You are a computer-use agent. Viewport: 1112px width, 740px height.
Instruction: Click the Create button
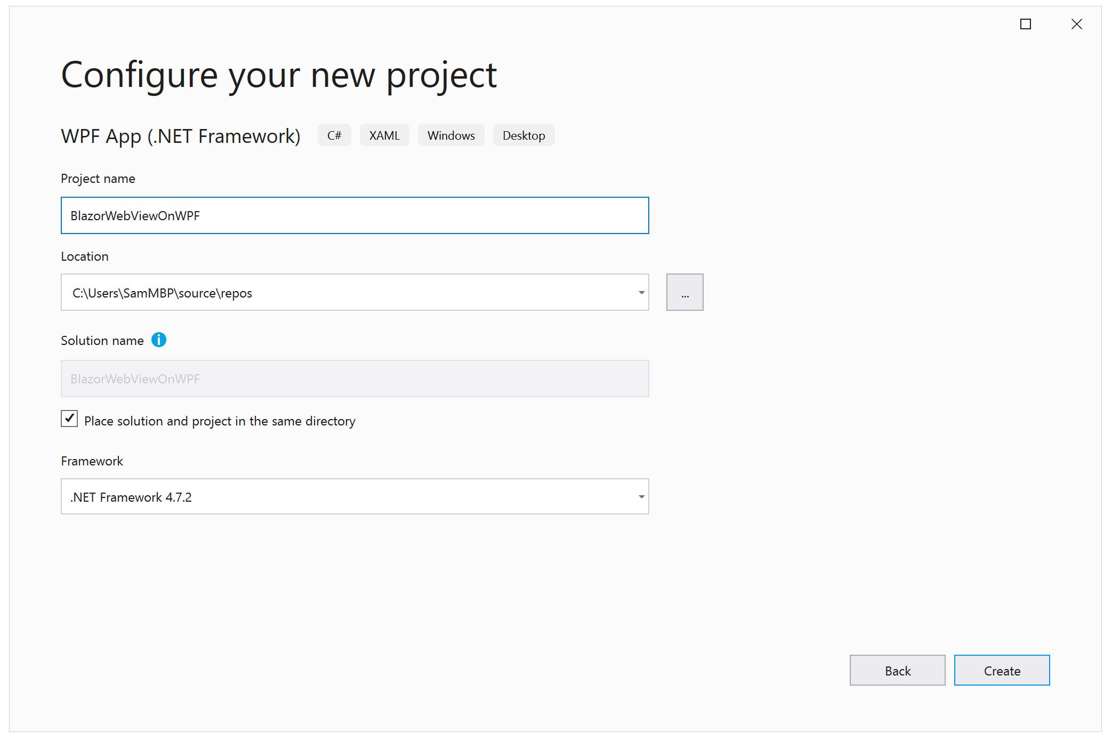pyautogui.click(x=1002, y=670)
